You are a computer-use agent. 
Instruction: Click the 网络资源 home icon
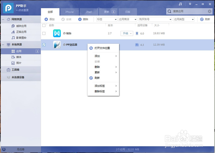click(x=9, y=19)
